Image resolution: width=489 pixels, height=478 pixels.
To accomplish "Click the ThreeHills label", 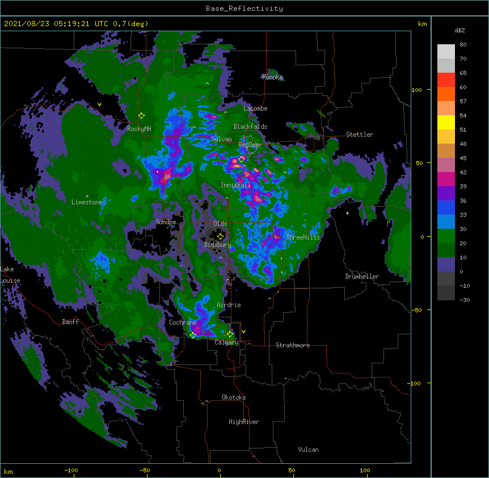I will coord(303,237).
